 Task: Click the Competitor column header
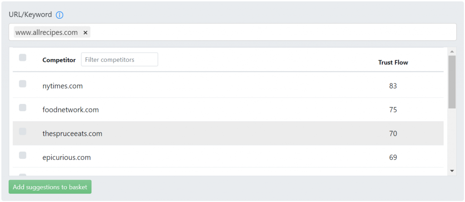(59, 60)
